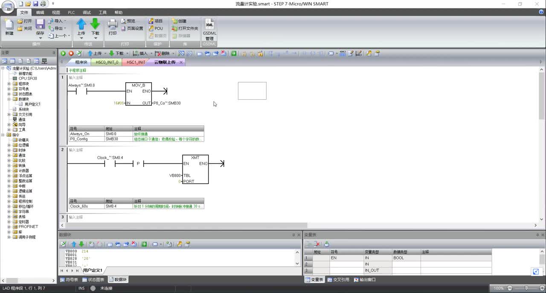Switch to HSC0_INIT_0 editor tab

(x=107, y=62)
